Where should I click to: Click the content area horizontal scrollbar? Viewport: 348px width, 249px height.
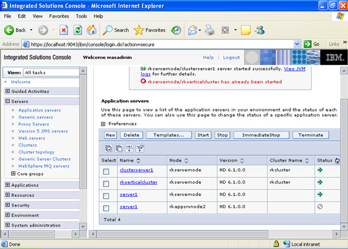pos(214,234)
